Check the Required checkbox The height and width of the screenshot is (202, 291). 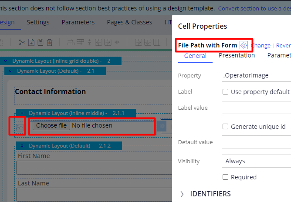coord(225,177)
